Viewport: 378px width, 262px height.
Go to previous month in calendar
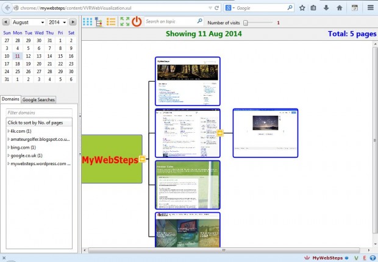(5, 22)
